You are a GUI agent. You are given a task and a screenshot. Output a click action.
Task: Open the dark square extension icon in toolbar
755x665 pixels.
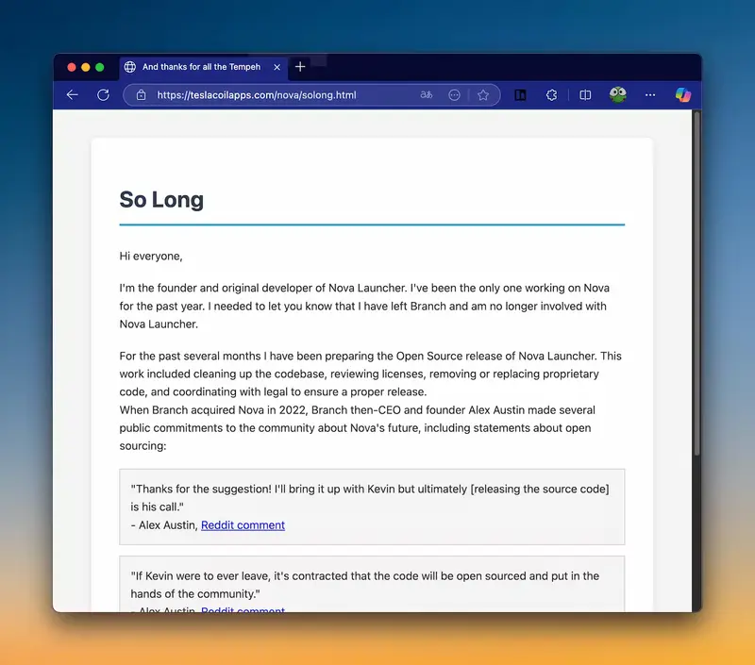click(520, 95)
